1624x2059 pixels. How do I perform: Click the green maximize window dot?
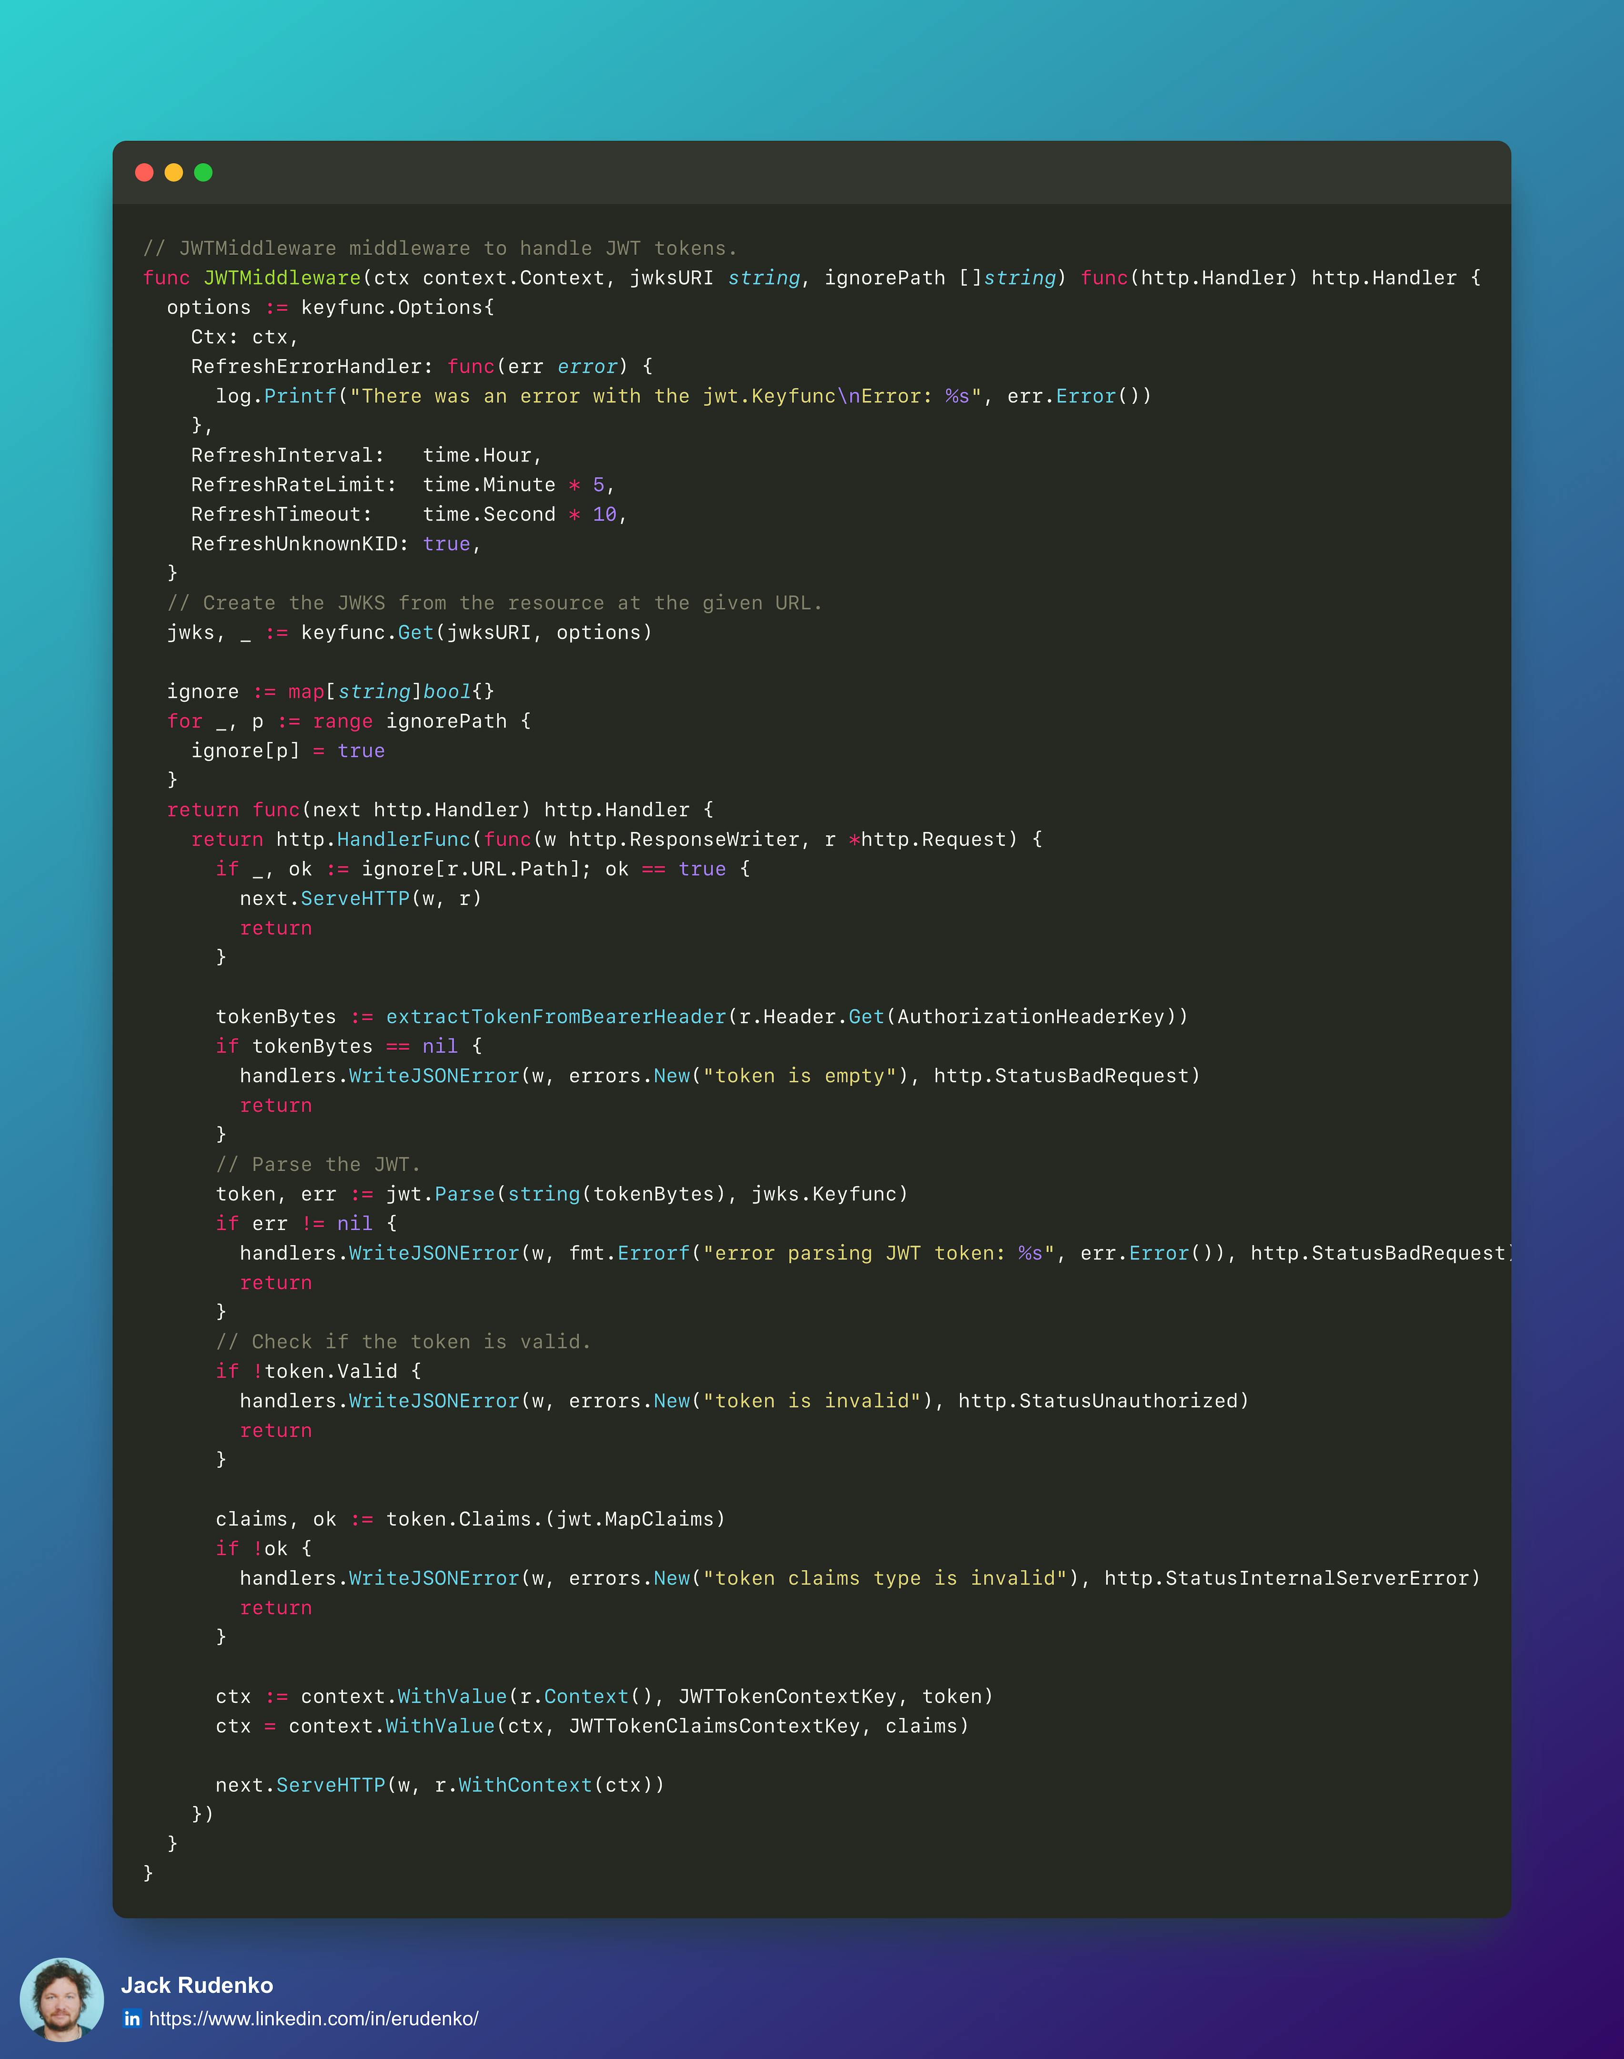203,172
